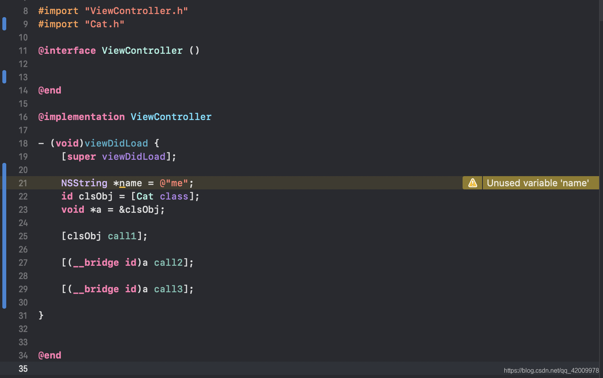Click the @end on line 34

coord(50,355)
